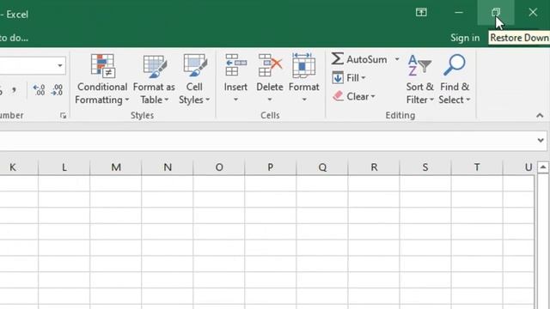
Task: Select column Q header
Action: pos(322,167)
